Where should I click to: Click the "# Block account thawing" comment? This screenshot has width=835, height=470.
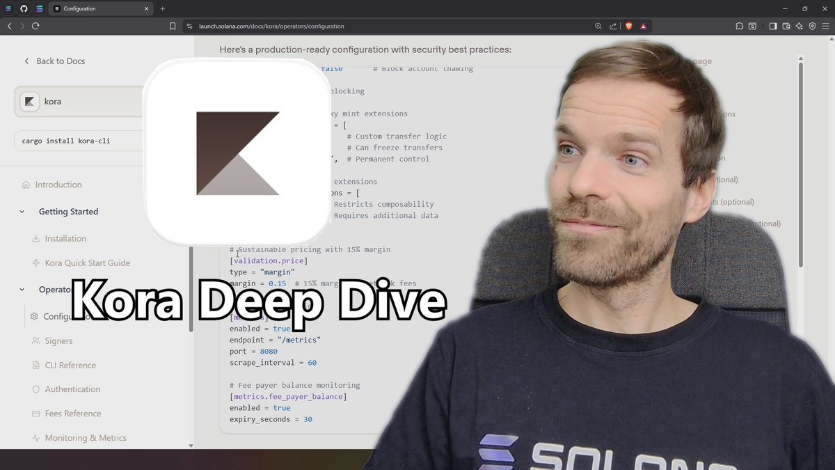tap(423, 68)
